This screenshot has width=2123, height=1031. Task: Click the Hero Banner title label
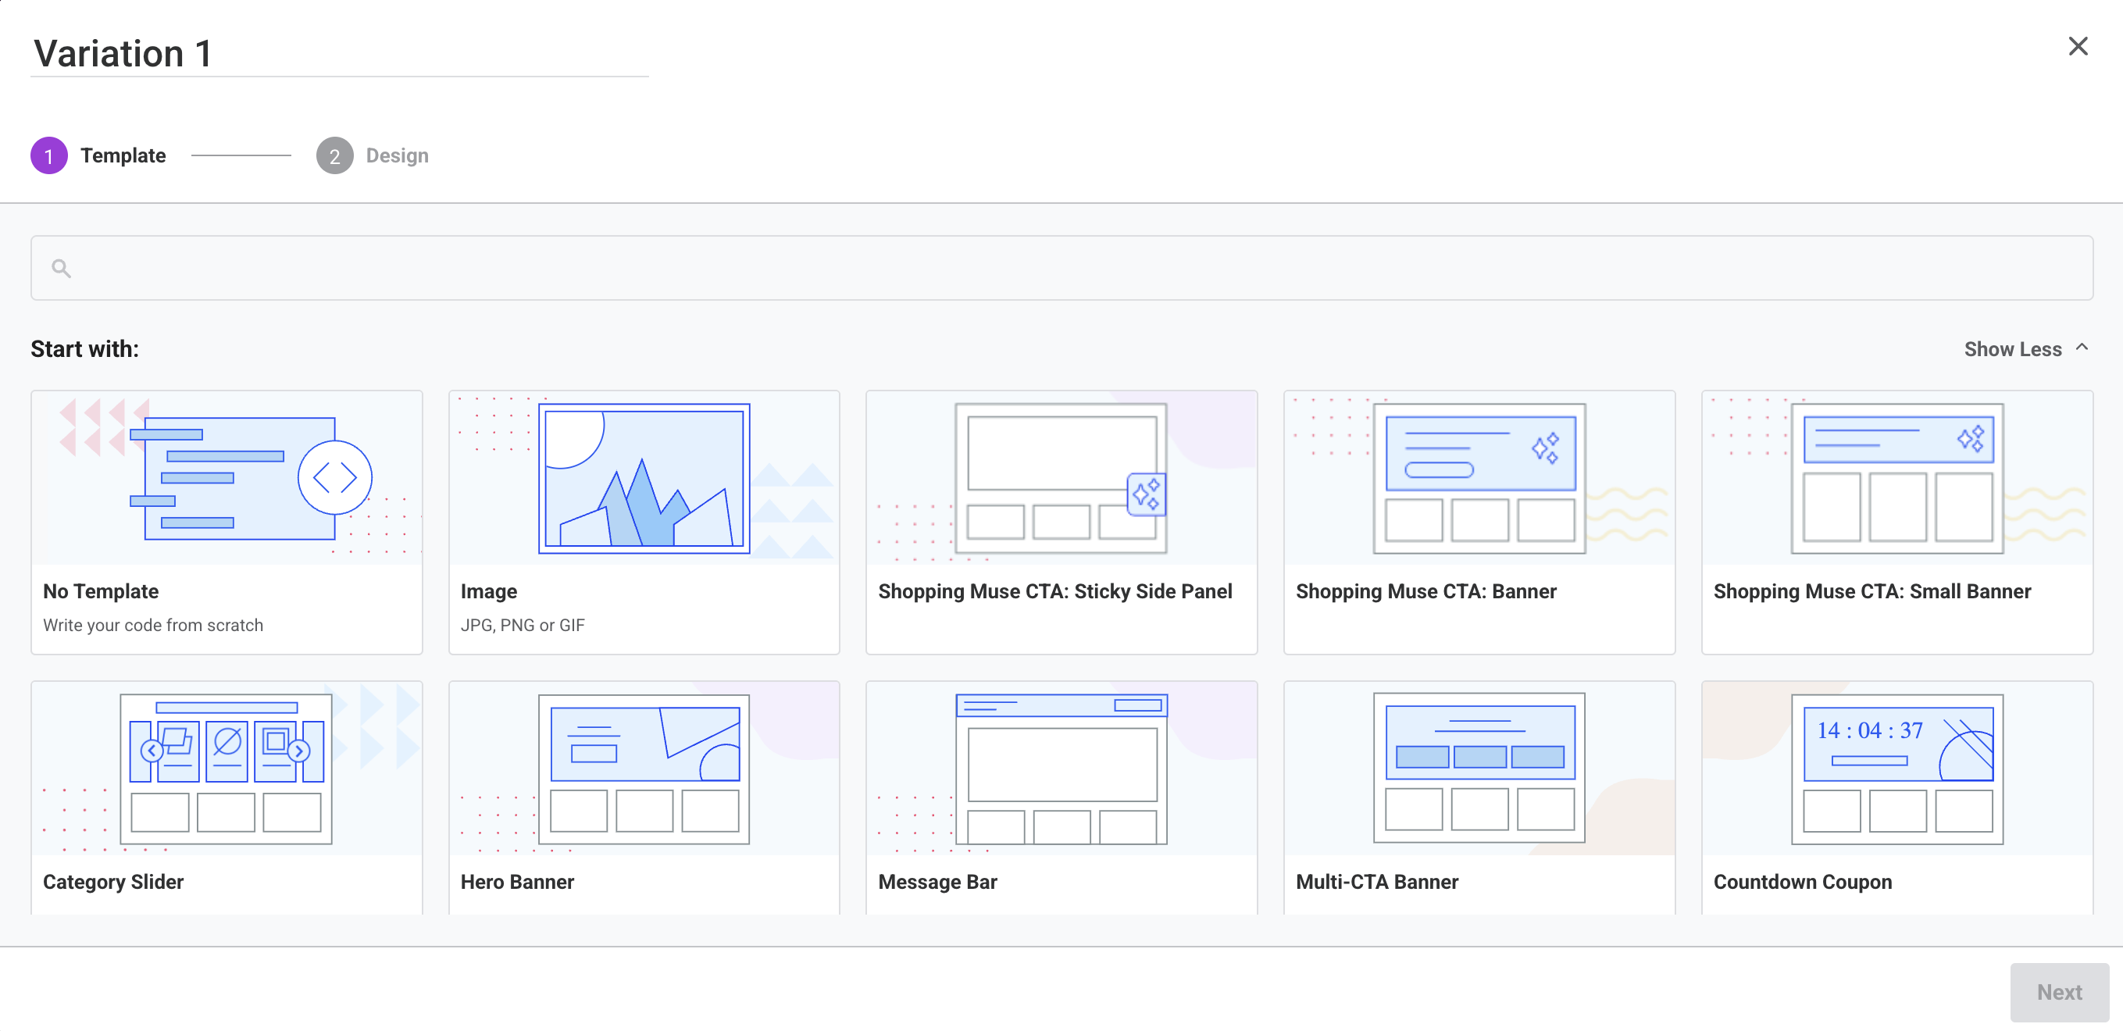point(517,882)
